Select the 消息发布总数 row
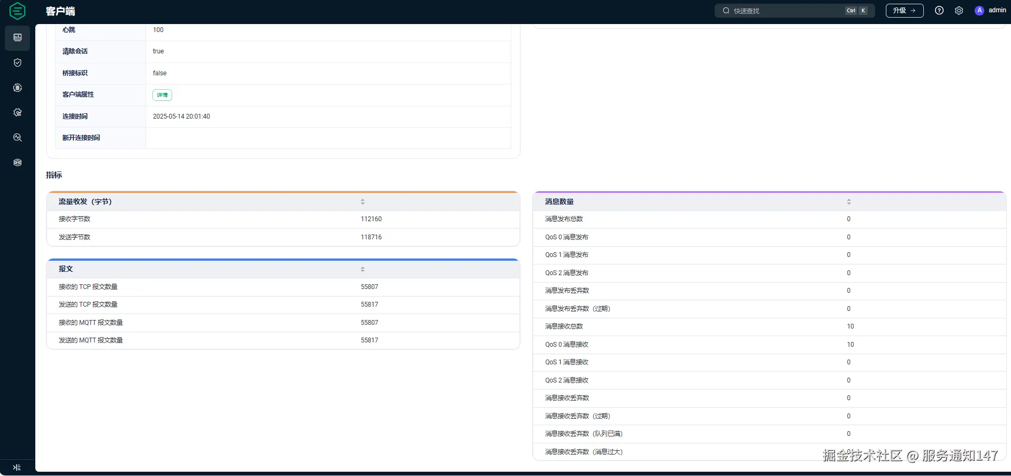Screen dimensions: 1011x476 (769, 219)
